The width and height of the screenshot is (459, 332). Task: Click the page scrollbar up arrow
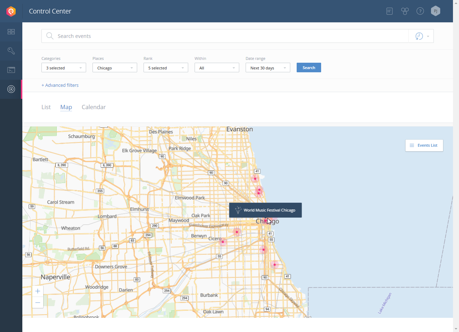coord(456,3)
